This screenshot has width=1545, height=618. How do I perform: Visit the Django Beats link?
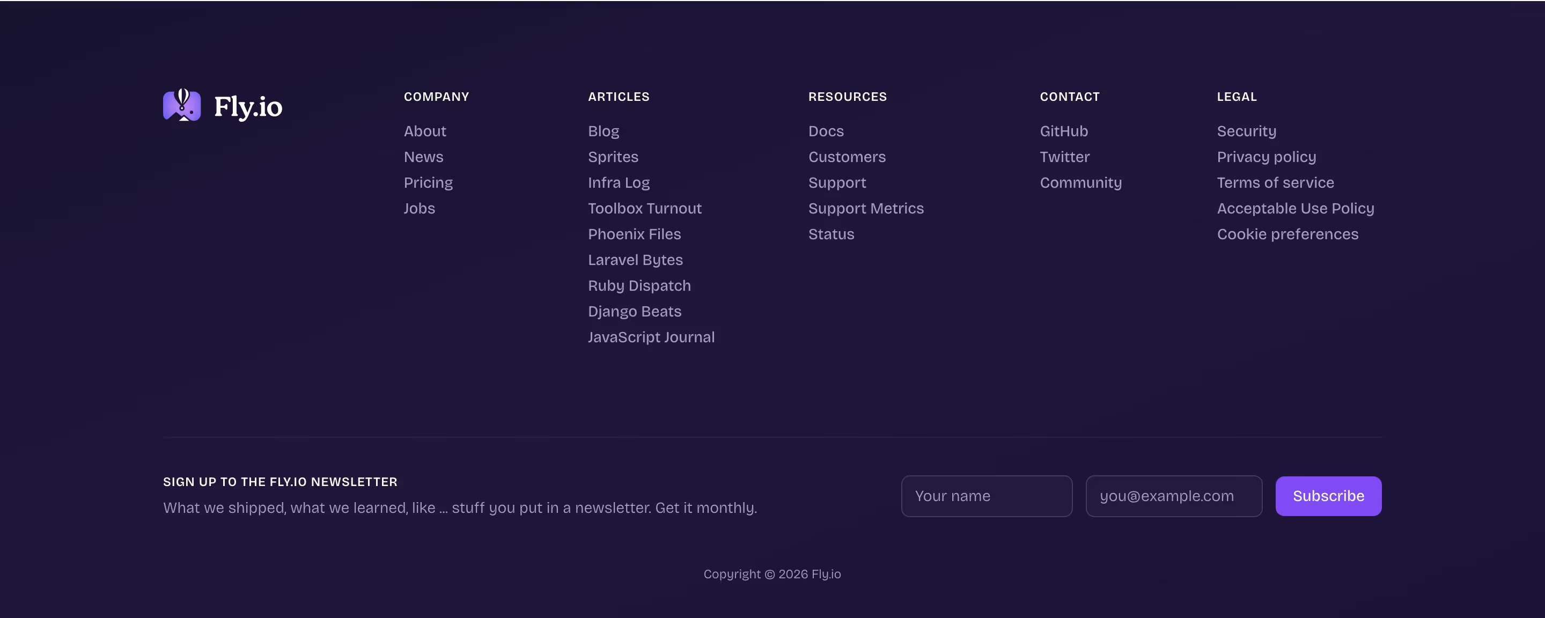[x=635, y=311]
